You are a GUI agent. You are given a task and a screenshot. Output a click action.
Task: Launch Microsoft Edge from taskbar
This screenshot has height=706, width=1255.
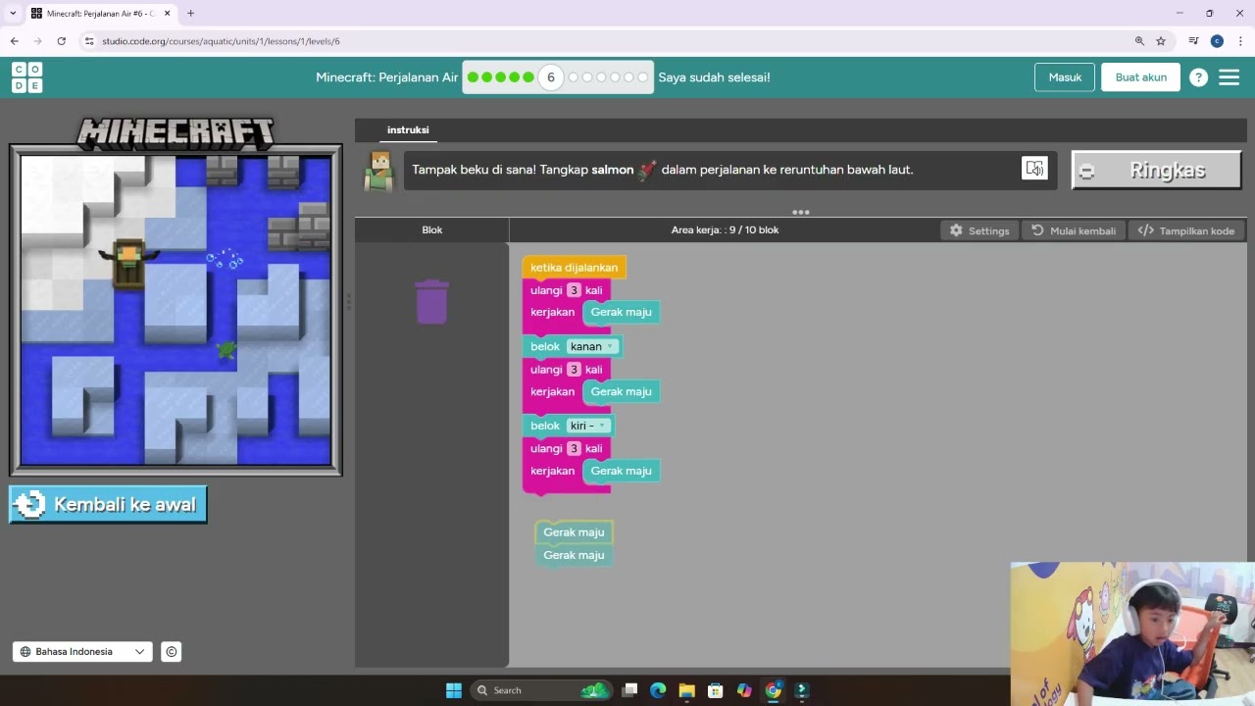(658, 690)
